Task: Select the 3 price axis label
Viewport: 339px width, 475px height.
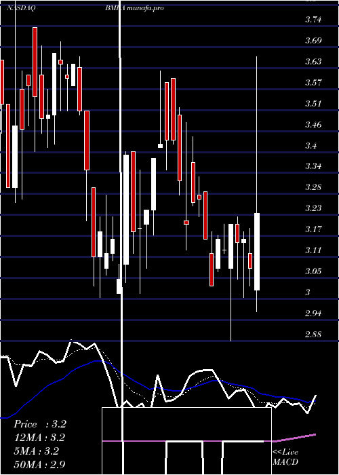Action: [308, 292]
